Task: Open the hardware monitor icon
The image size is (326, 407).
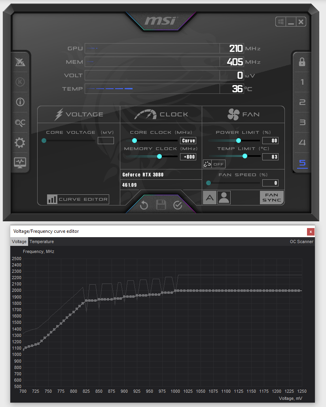Action: point(20,163)
